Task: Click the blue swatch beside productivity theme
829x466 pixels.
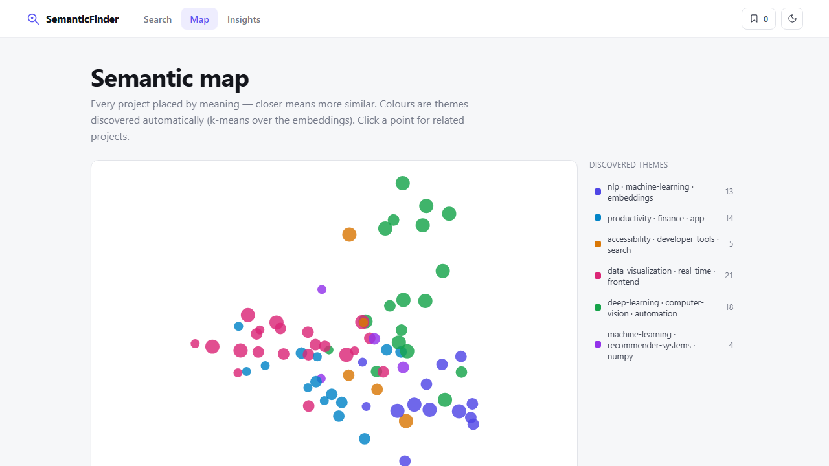Action: click(x=598, y=218)
